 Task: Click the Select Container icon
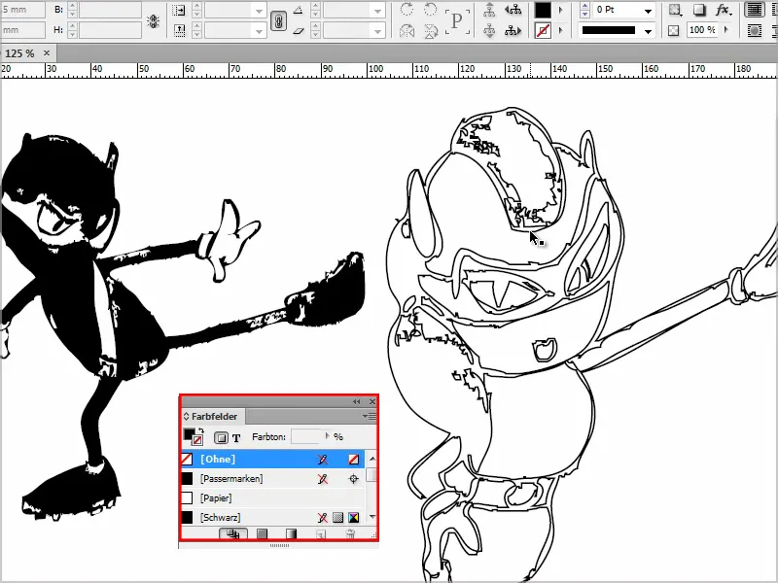pos(490,10)
